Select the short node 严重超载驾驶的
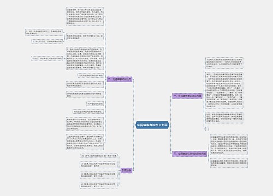 [x=95, y=104]
